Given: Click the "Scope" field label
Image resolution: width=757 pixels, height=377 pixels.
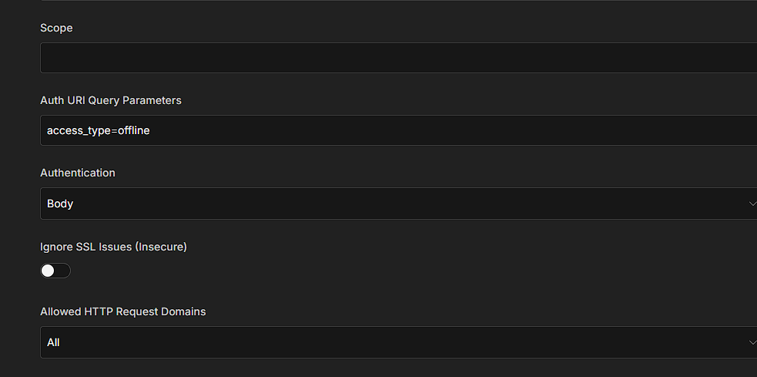Looking at the screenshot, I should click(x=56, y=28).
